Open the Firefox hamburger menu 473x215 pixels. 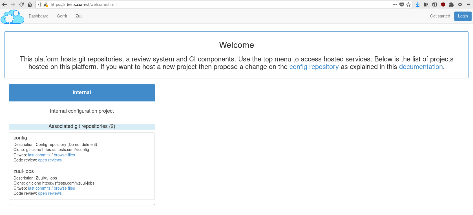click(x=468, y=5)
